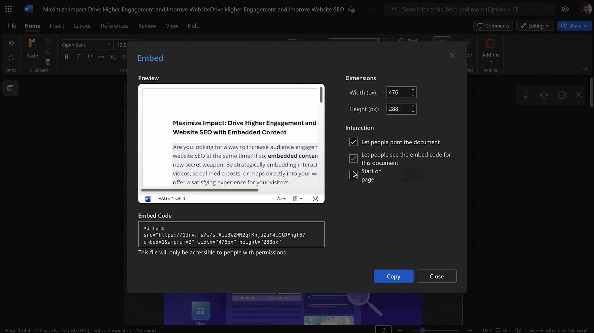Toggle Strikethrough formatting
Image resolution: width=594 pixels, height=333 pixels.
[x=101, y=57]
